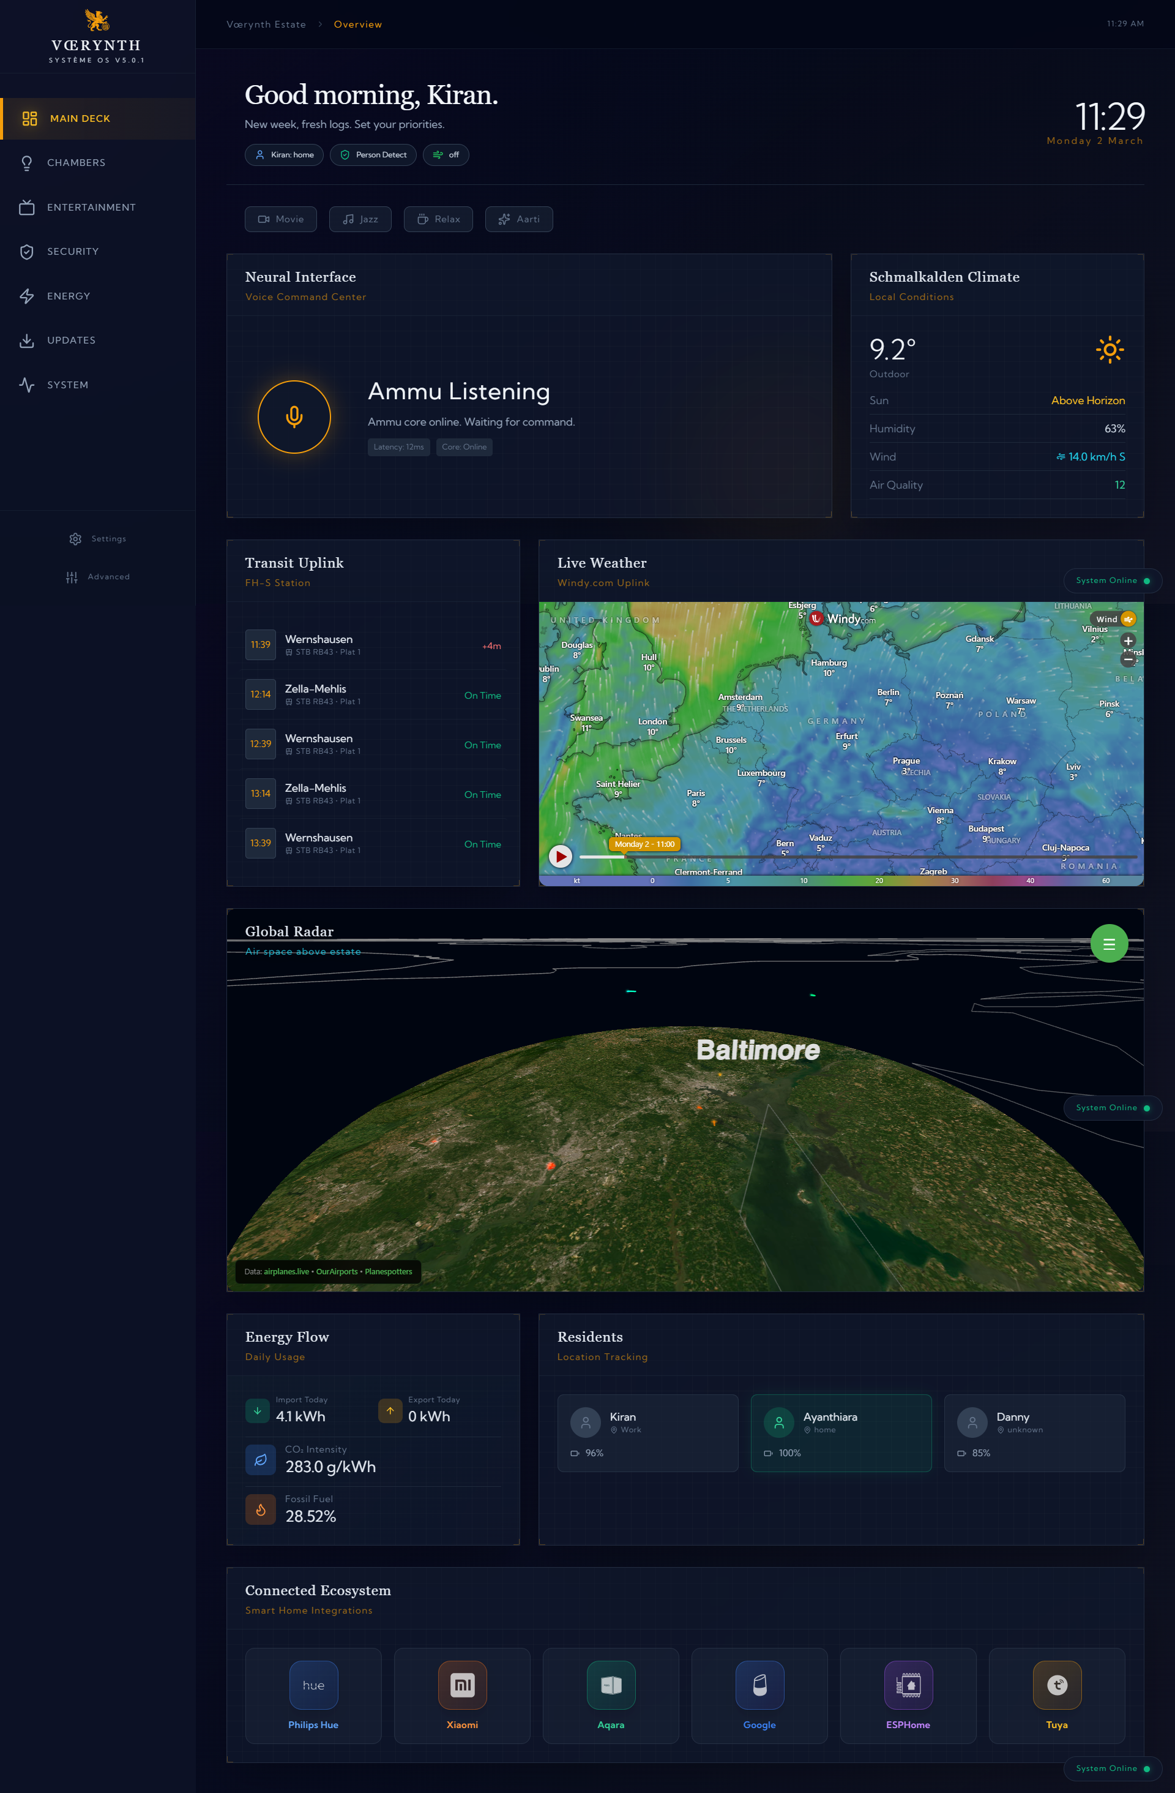Toggle the 'off' chip near Person Detect
1175x1793 pixels.
click(x=446, y=154)
